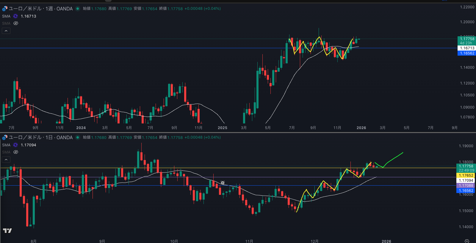
Task: Click the green market status dot on daily chart
Action: (x=78, y=137)
